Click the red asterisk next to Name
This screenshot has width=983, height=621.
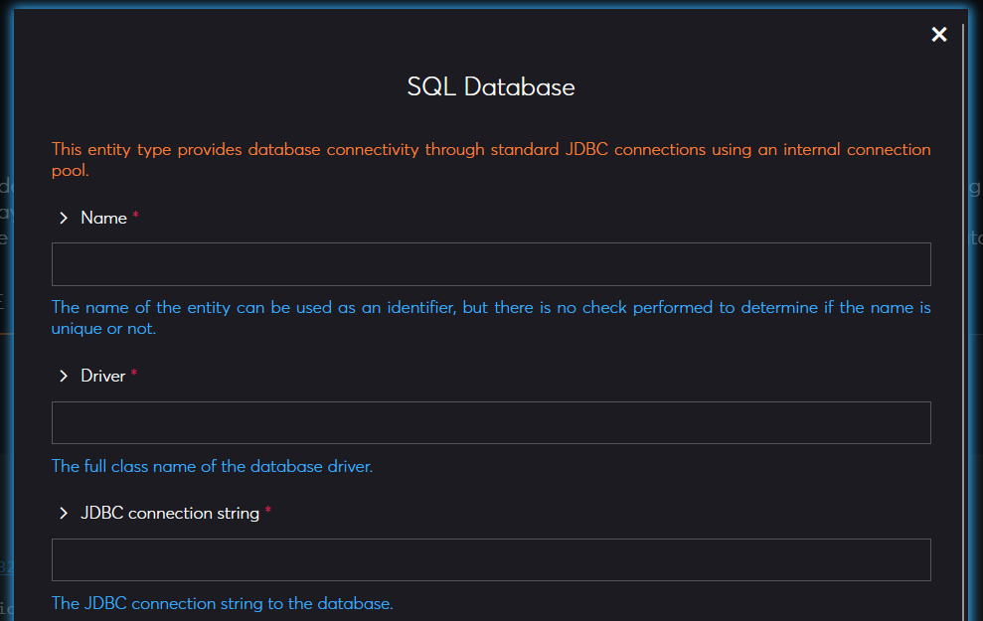[x=135, y=217]
